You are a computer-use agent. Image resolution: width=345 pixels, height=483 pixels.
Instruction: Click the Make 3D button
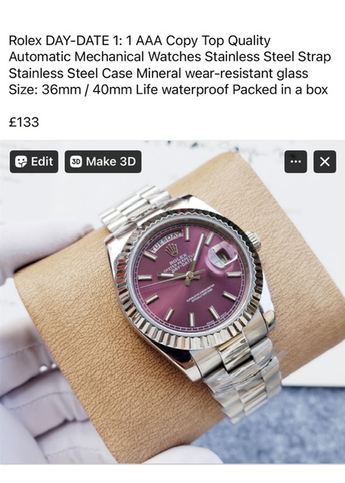(103, 162)
